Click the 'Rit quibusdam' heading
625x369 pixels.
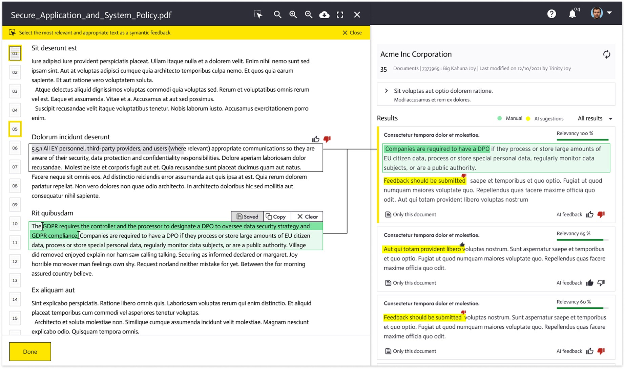pos(52,213)
